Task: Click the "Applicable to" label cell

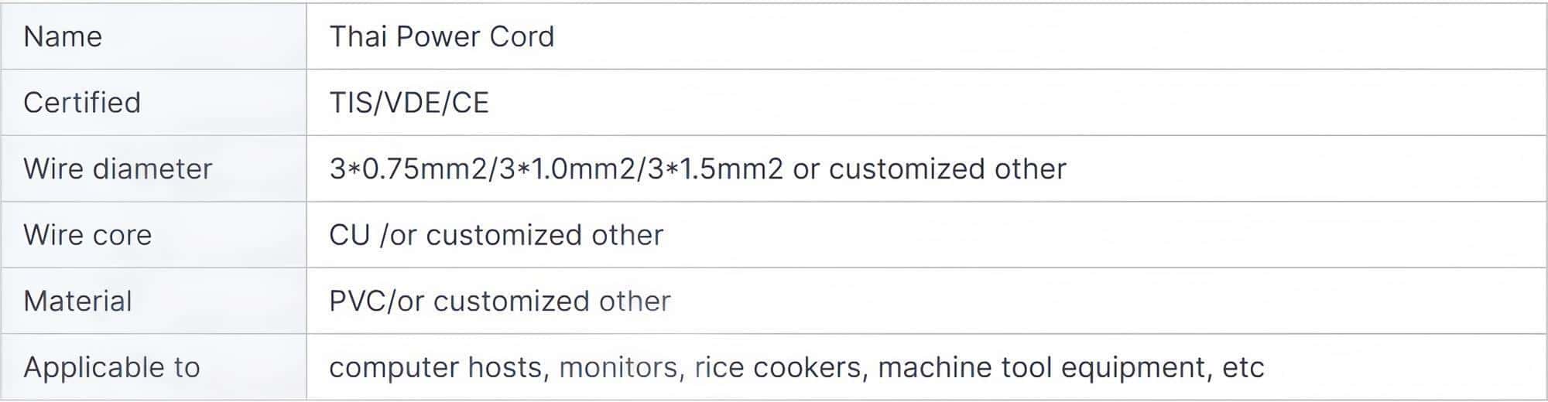Action: (111, 367)
